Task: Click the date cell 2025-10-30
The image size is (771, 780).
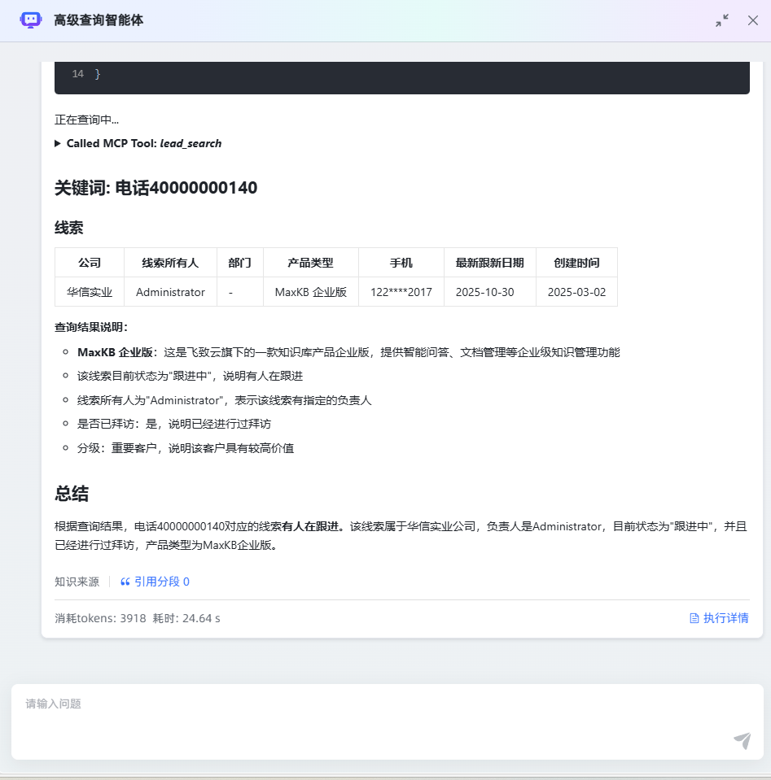Action: click(x=489, y=292)
